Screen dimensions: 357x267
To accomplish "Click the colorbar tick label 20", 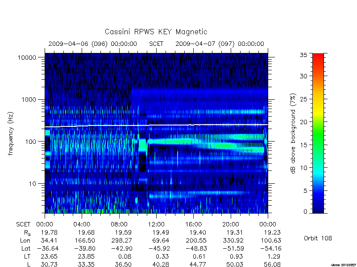I will [303, 122].
